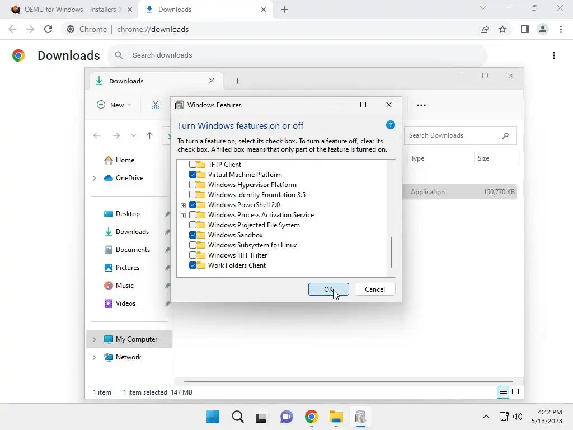Open the Chrome main menu
Viewport: 573px width, 430px height.
click(561, 29)
